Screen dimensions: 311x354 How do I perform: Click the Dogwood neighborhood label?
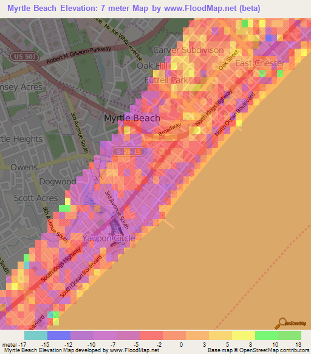[58, 181]
